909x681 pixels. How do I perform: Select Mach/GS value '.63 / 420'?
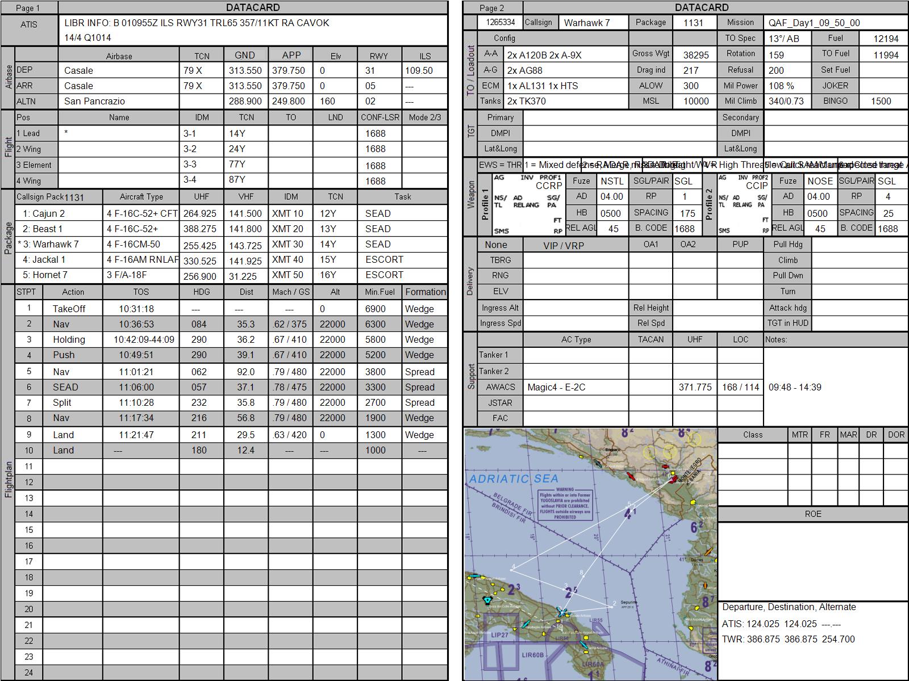290,435
